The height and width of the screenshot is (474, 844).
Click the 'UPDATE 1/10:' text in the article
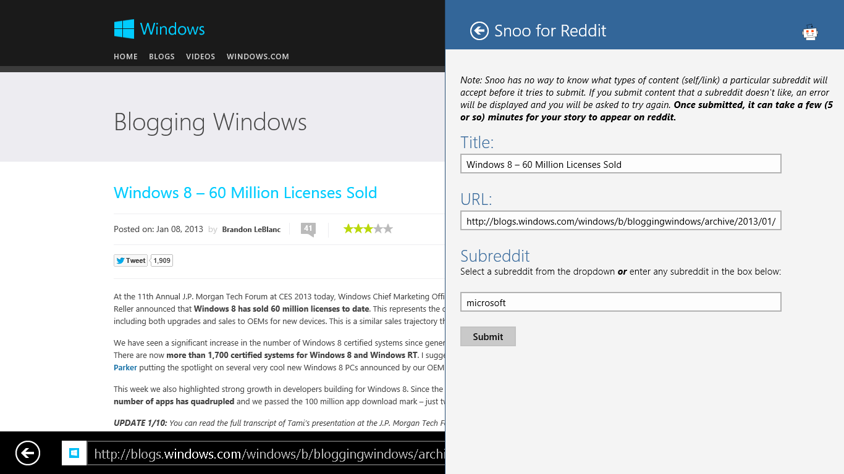pyautogui.click(x=140, y=423)
